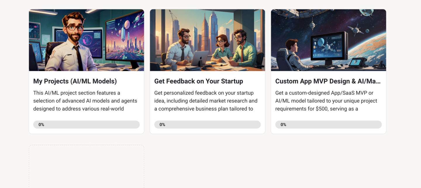
Task: Click the 0% label in the startup feedback card
Action: [162, 125]
